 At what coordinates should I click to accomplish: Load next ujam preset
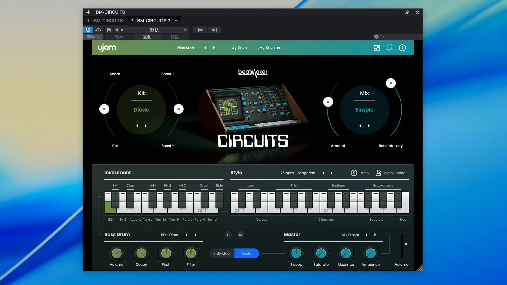coord(214,48)
